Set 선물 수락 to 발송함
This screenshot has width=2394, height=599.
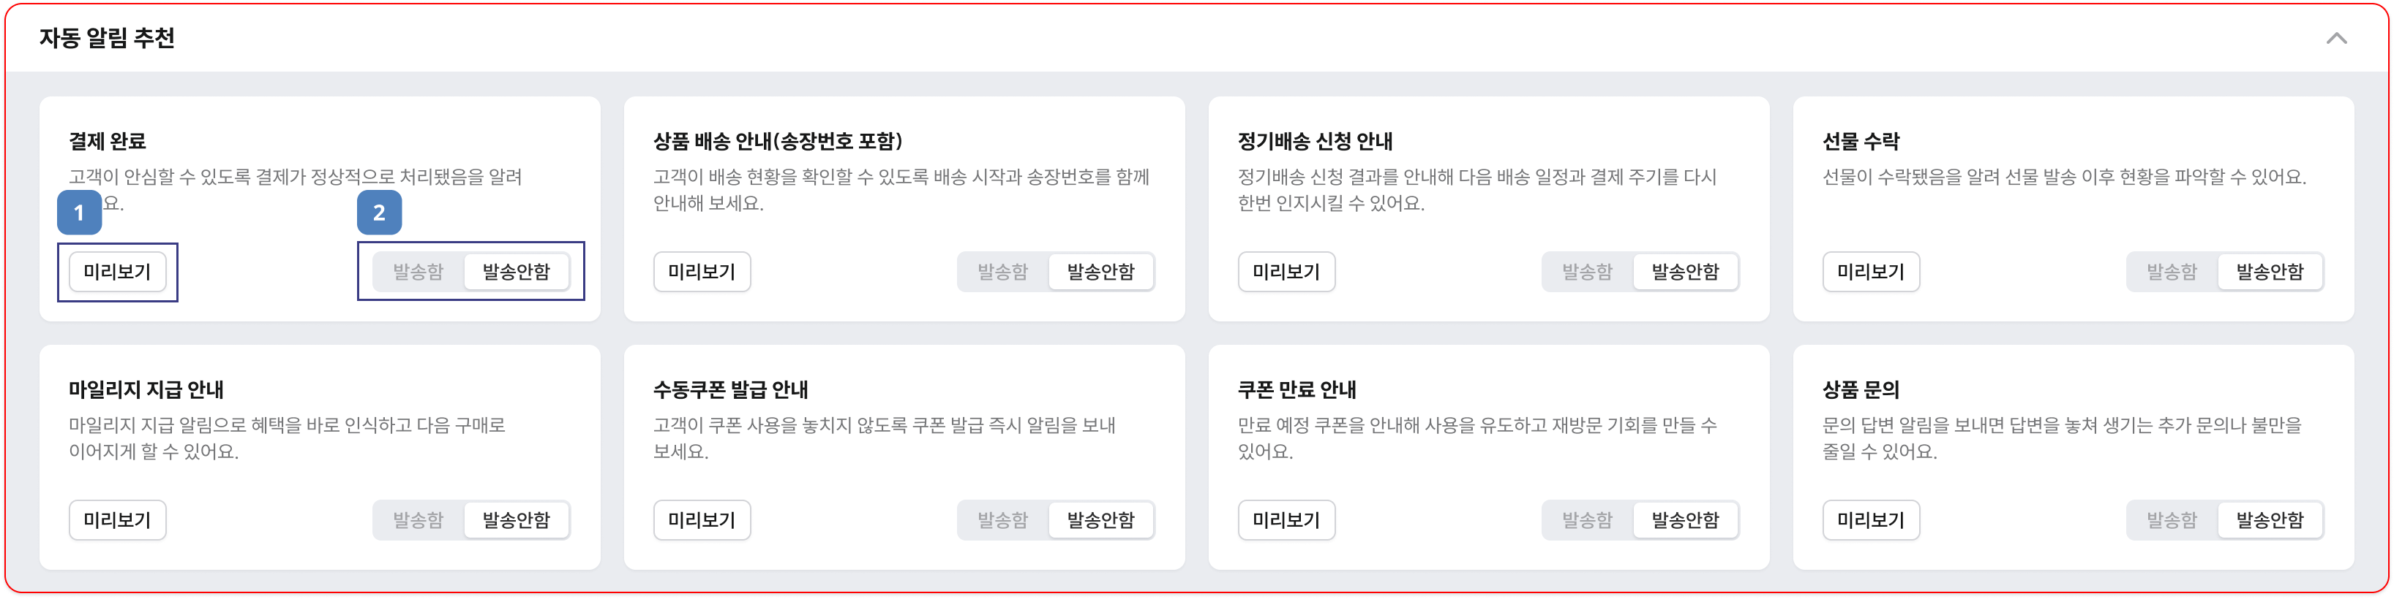tap(2172, 272)
